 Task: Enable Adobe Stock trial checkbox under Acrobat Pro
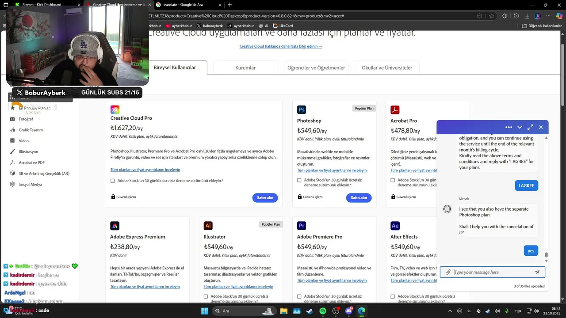[393, 180]
